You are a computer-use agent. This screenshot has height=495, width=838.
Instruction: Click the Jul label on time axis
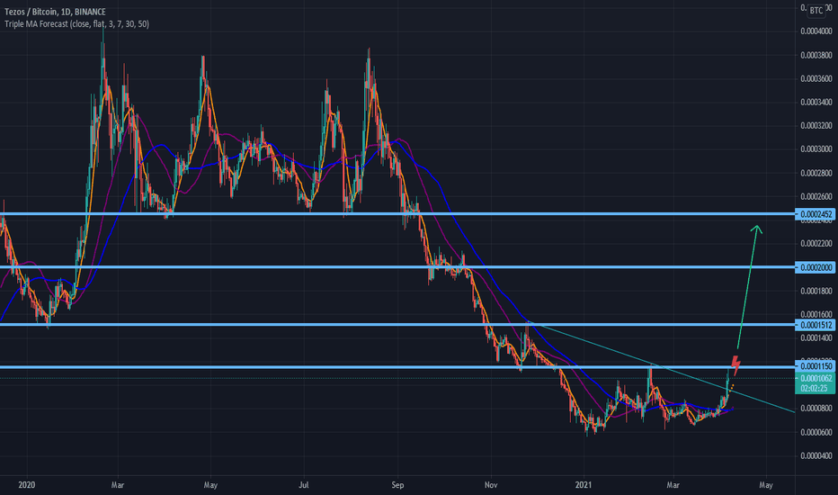(304, 485)
